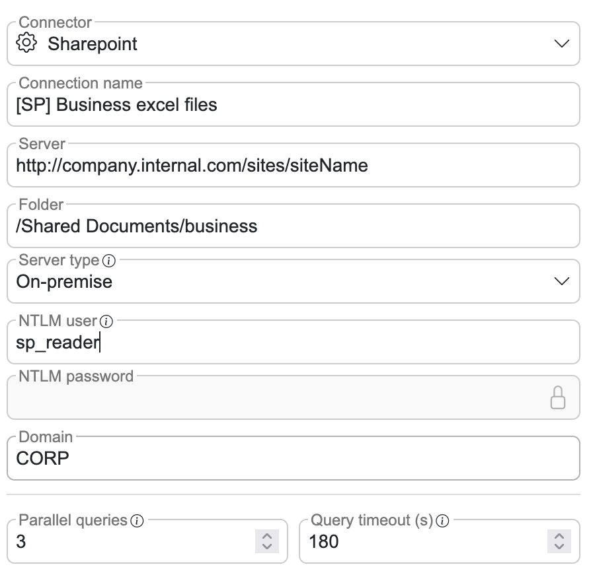Screen dimensions: 591x569
Task: Click the Query timeout info icon
Action: pos(443,521)
